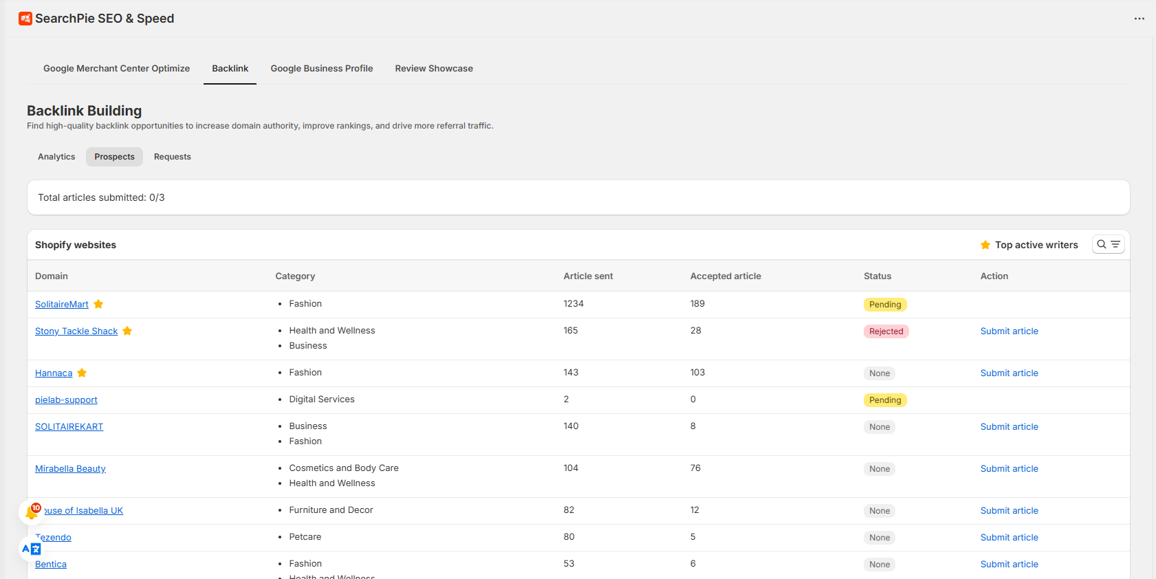This screenshot has width=1156, height=579.
Task: Click the Cosmetics and Body Care category
Action: pyautogui.click(x=344, y=468)
